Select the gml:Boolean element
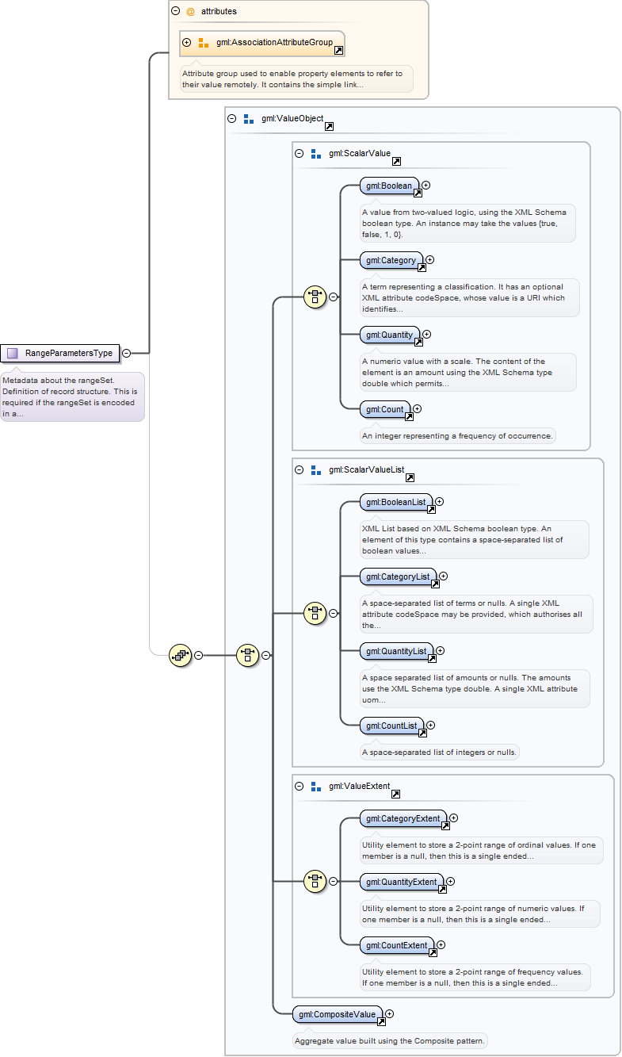622x1057 pixels. point(389,186)
